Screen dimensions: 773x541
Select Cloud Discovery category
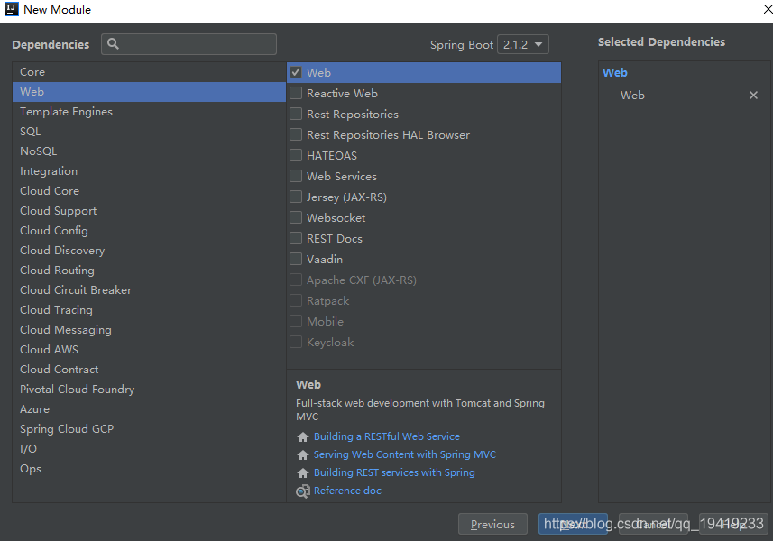pos(149,251)
